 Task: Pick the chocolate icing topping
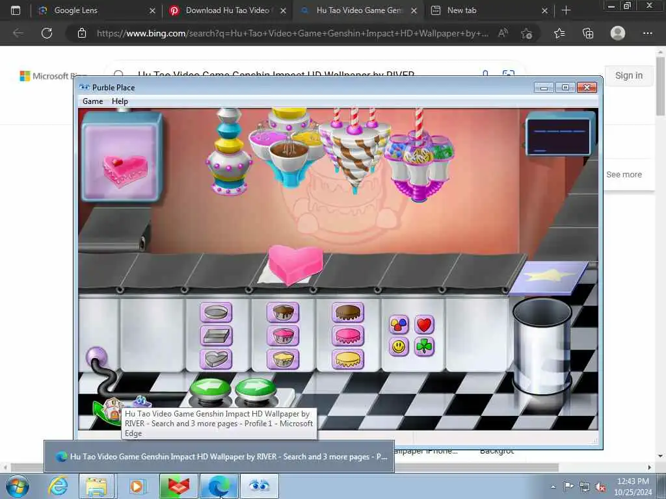point(348,313)
